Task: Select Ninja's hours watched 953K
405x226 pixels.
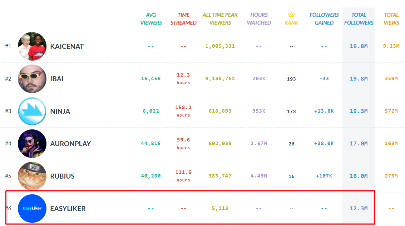Action: 259,111
